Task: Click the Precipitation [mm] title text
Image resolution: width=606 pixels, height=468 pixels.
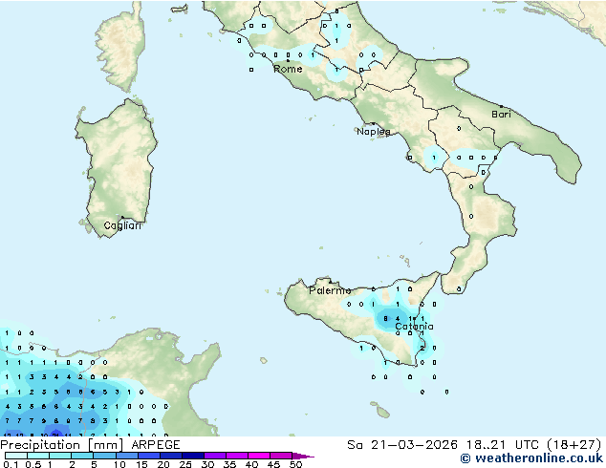Action: [62, 445]
